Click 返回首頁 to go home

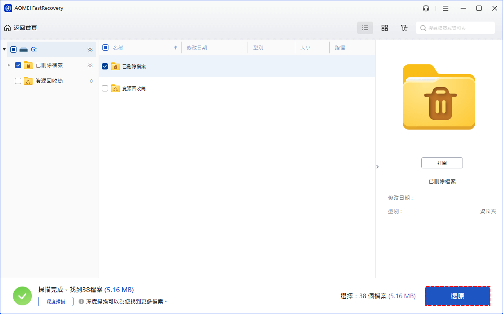pyautogui.click(x=20, y=28)
